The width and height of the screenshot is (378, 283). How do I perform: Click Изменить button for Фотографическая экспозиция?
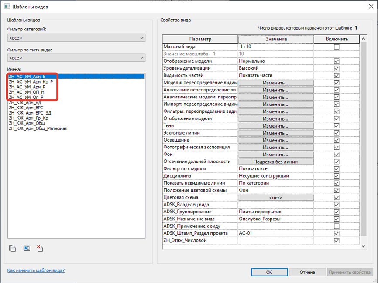click(276, 148)
